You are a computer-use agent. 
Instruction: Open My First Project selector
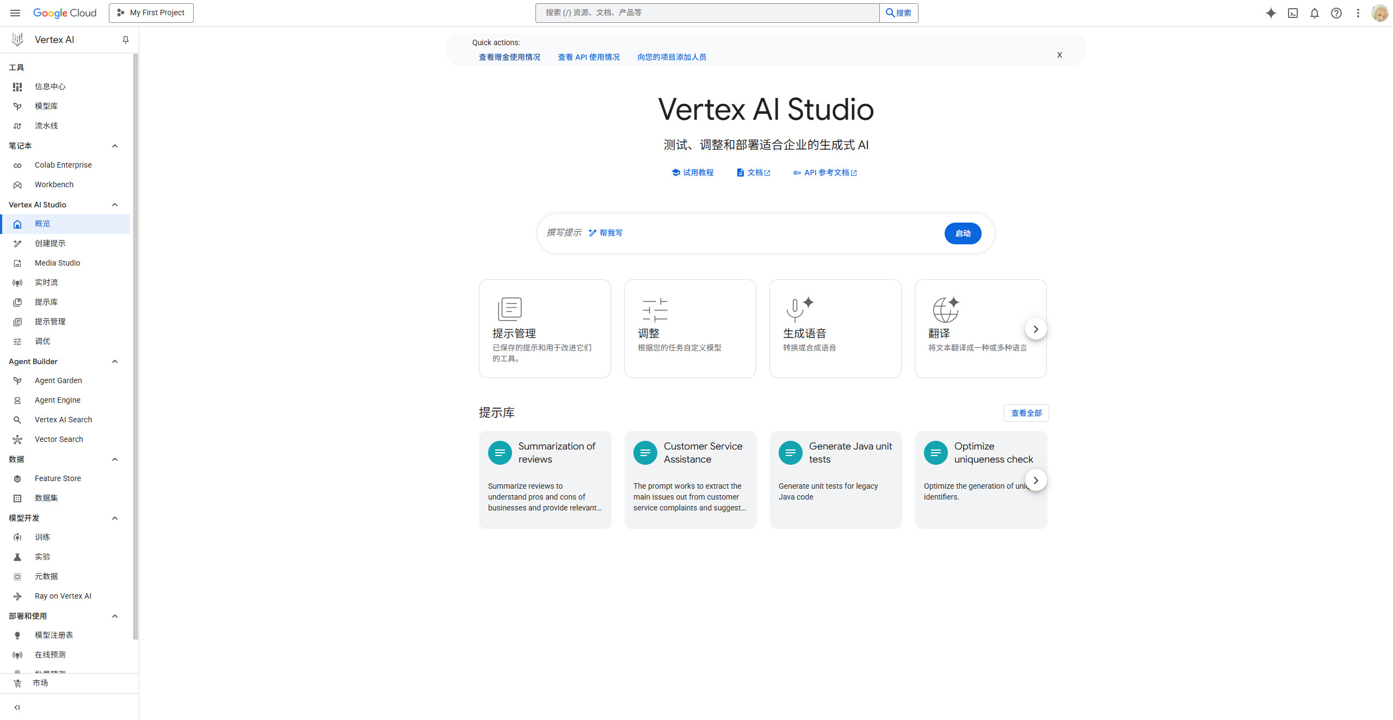point(151,13)
